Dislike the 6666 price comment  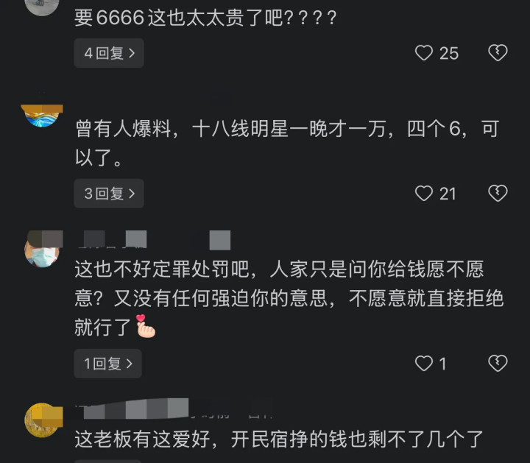498,53
